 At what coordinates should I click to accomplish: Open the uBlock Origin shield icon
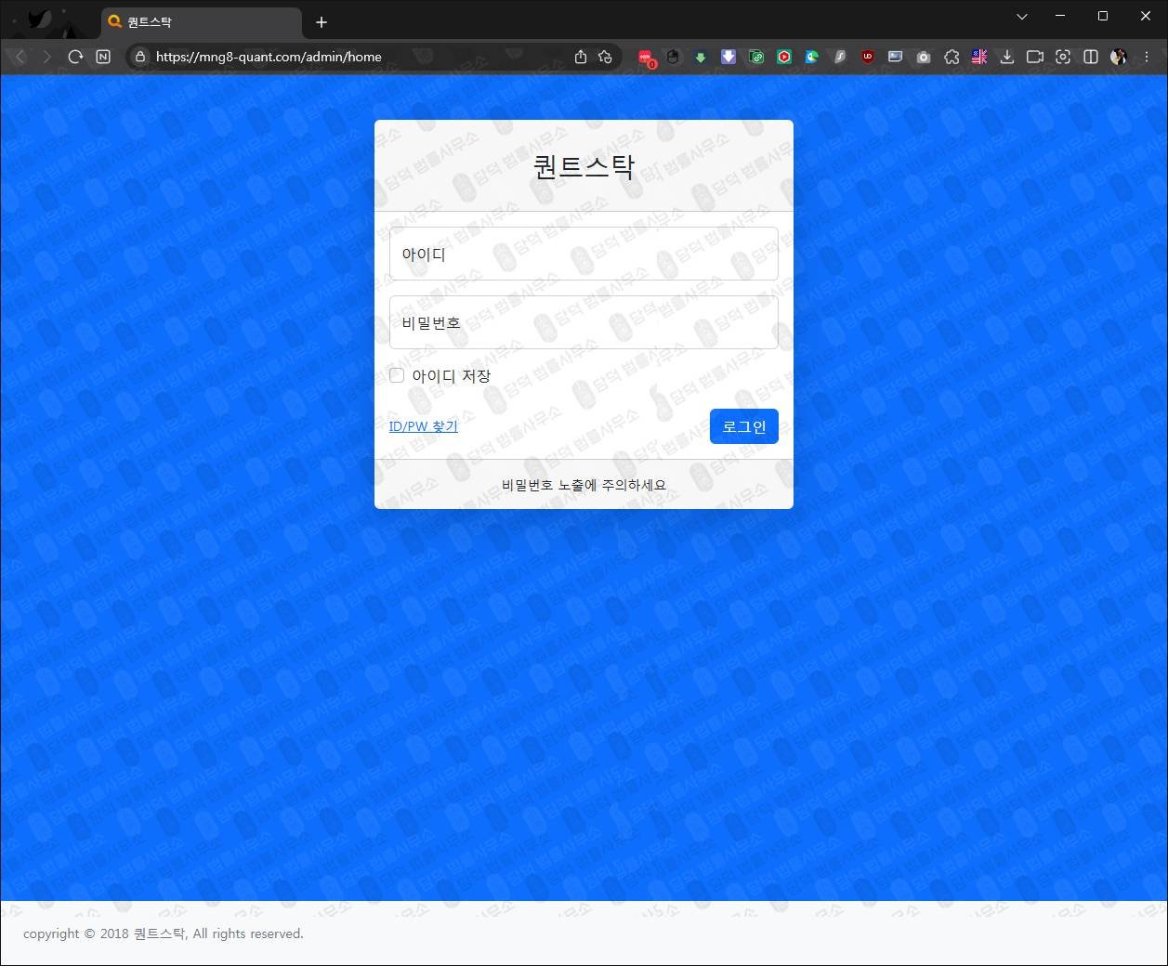pyautogui.click(x=868, y=57)
